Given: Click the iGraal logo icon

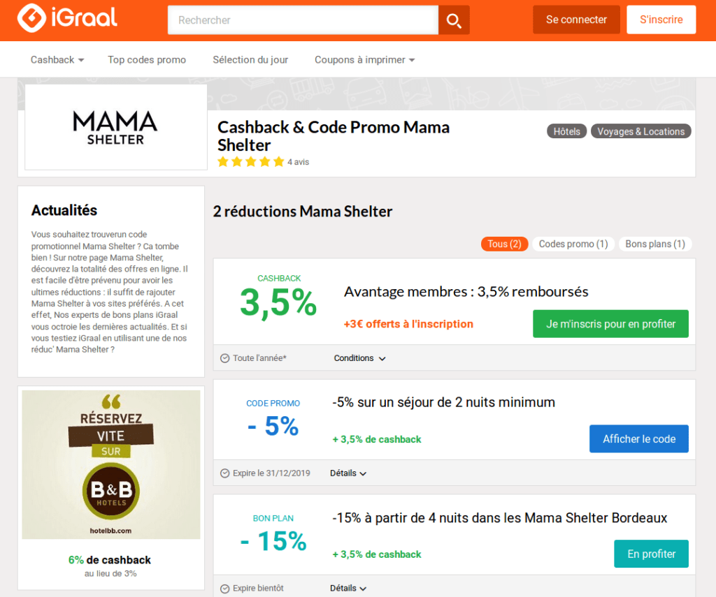Looking at the screenshot, I should coord(31,19).
